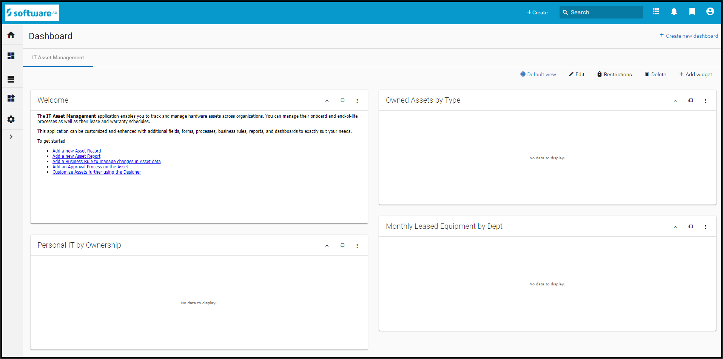723x359 pixels.
Task: Maximize the Owned Assets by Type widget
Action: (x=691, y=101)
